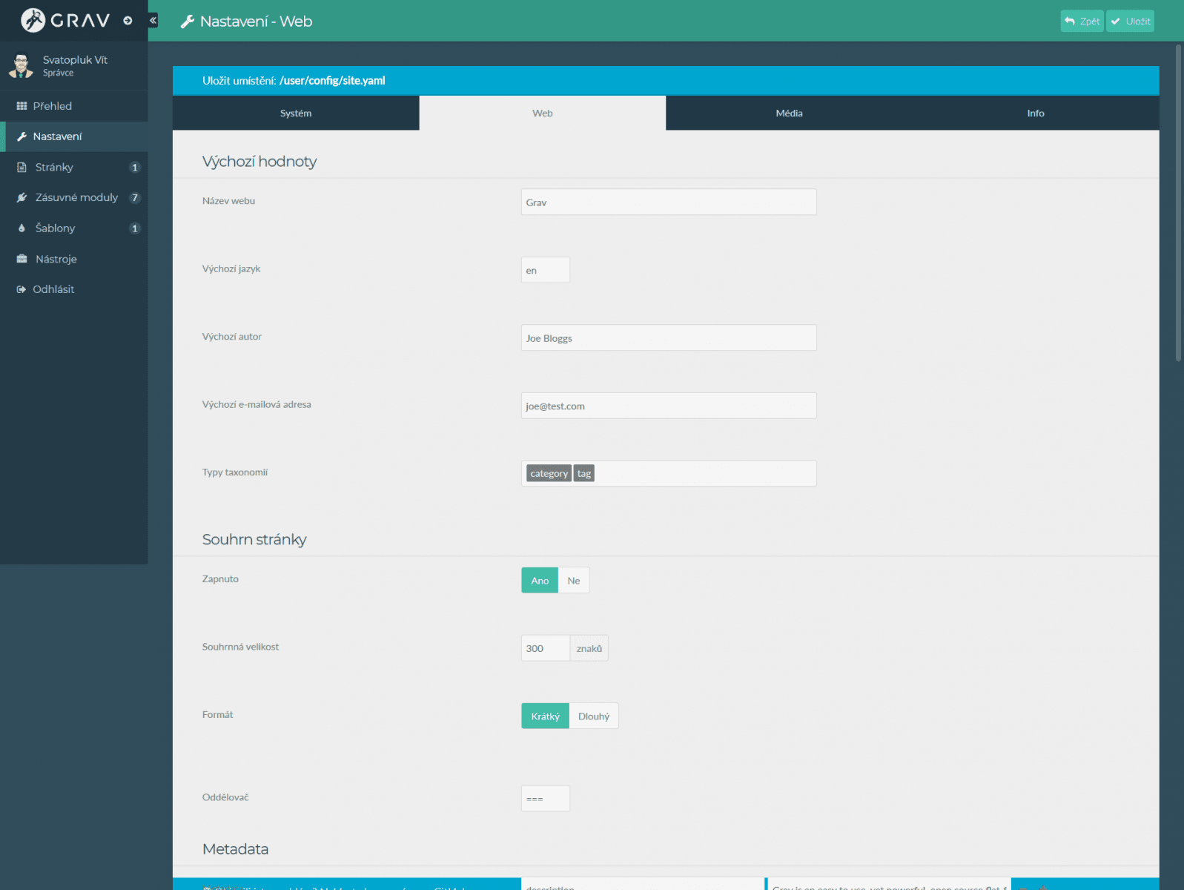Click Přehled dashboard grid icon
This screenshot has height=890, width=1184.
click(x=22, y=106)
